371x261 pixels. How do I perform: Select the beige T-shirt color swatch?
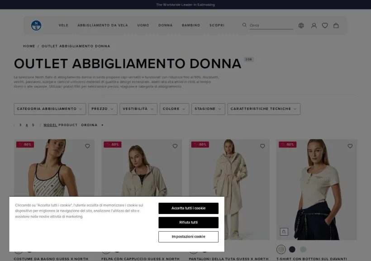(x=281, y=249)
